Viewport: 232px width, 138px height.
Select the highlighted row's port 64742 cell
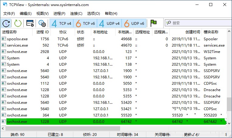[126, 121]
